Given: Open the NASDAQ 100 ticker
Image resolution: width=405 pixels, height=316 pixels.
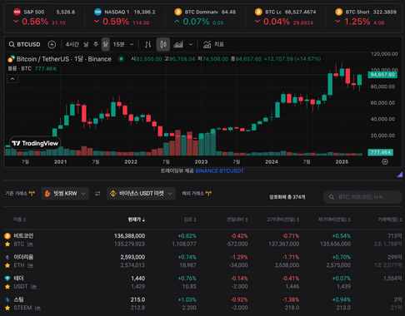Looking at the screenshot, I should (x=124, y=17).
